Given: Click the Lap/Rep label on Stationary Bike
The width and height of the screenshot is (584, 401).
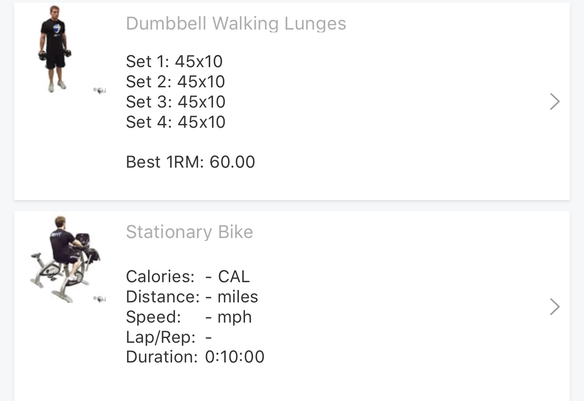Looking at the screenshot, I should point(160,337).
